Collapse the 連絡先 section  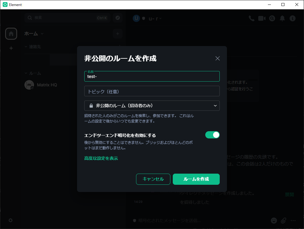click(26, 47)
